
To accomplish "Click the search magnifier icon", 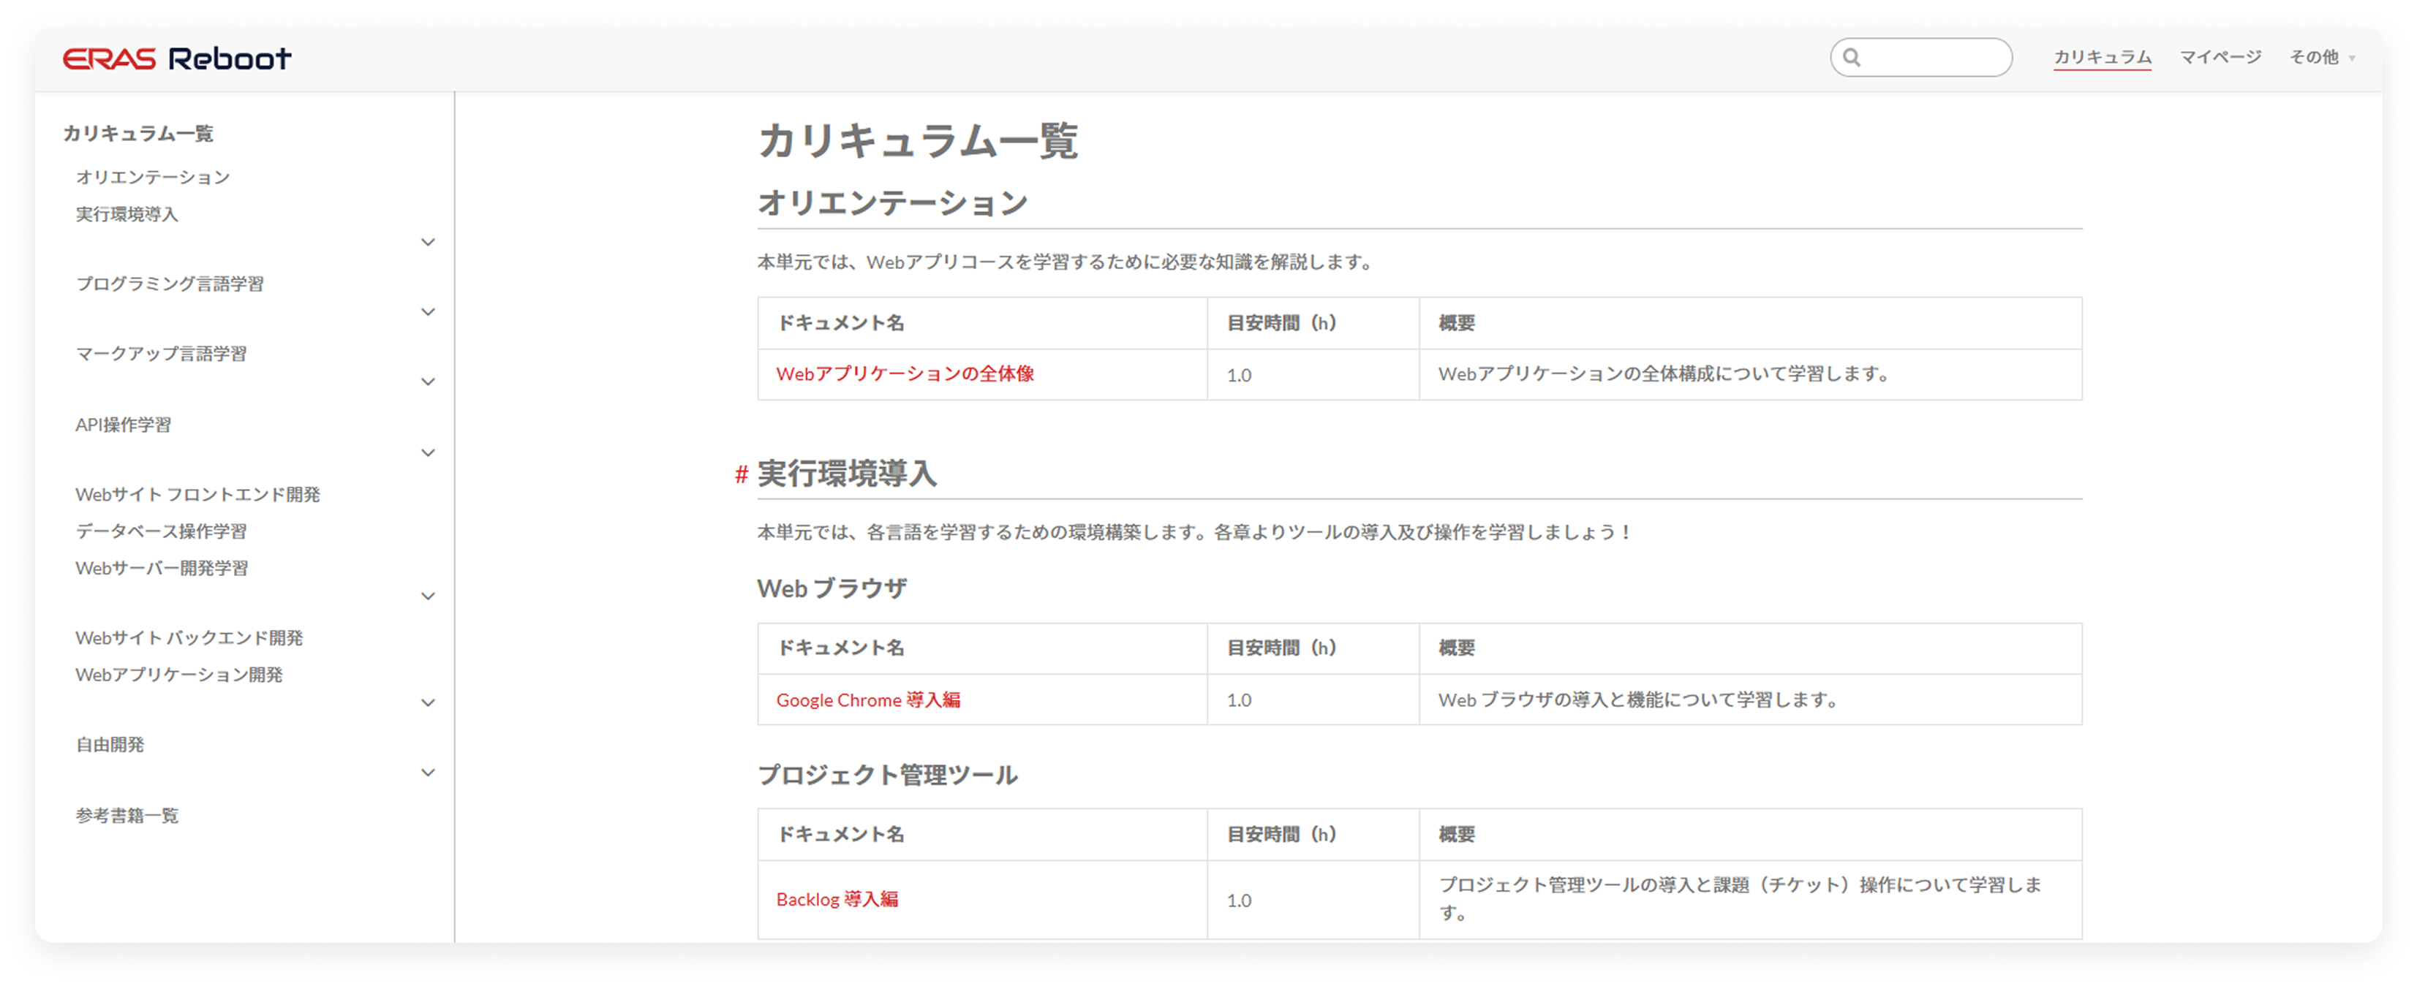I will [x=1851, y=57].
